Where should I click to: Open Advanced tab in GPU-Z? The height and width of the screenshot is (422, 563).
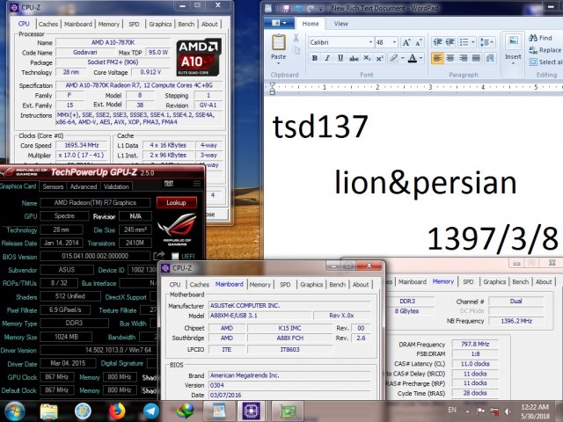[84, 186]
